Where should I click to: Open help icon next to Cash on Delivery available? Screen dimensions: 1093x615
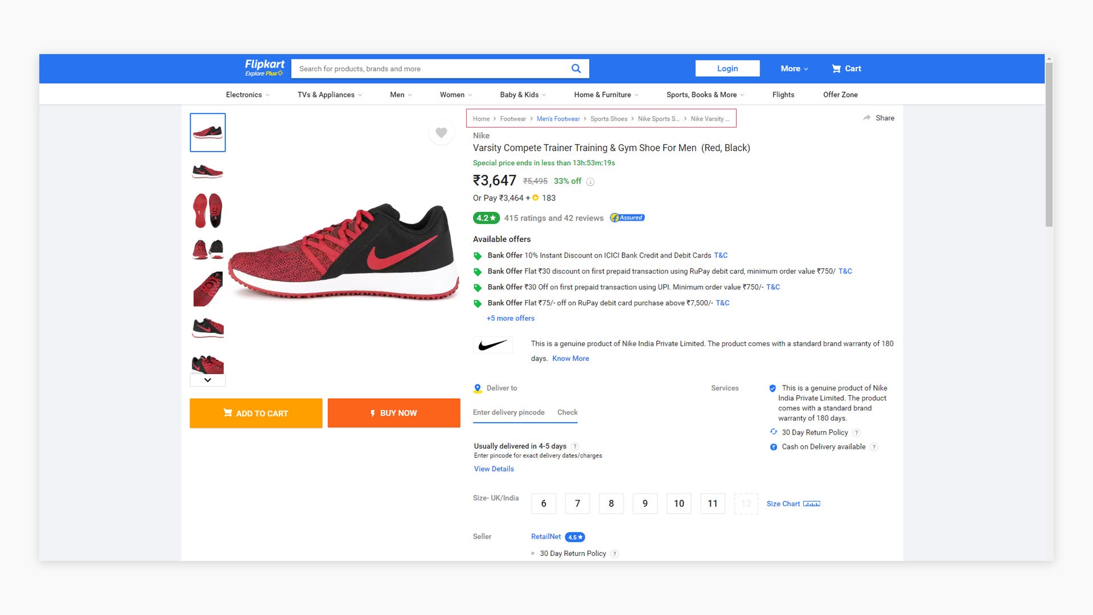pos(874,447)
